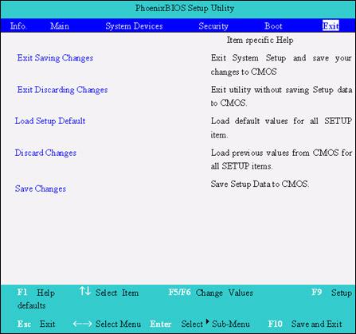
Task: Click the F10 Save and Exit hint
Action: click(x=305, y=324)
